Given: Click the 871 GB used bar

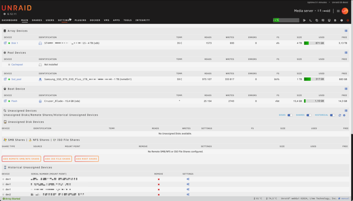Looking at the screenshot, I should (x=314, y=43).
